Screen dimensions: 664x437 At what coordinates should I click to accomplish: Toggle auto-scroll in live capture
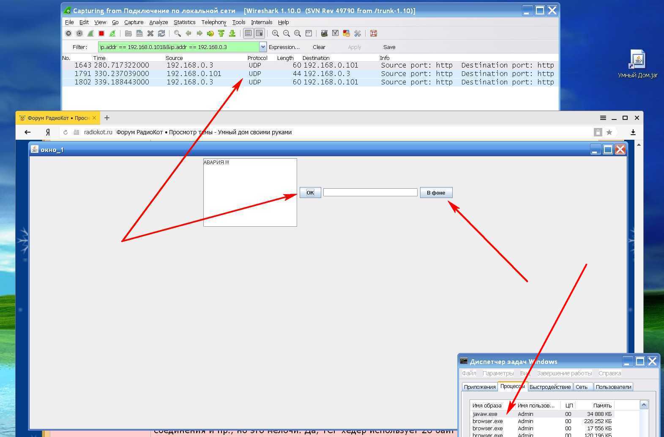point(259,33)
